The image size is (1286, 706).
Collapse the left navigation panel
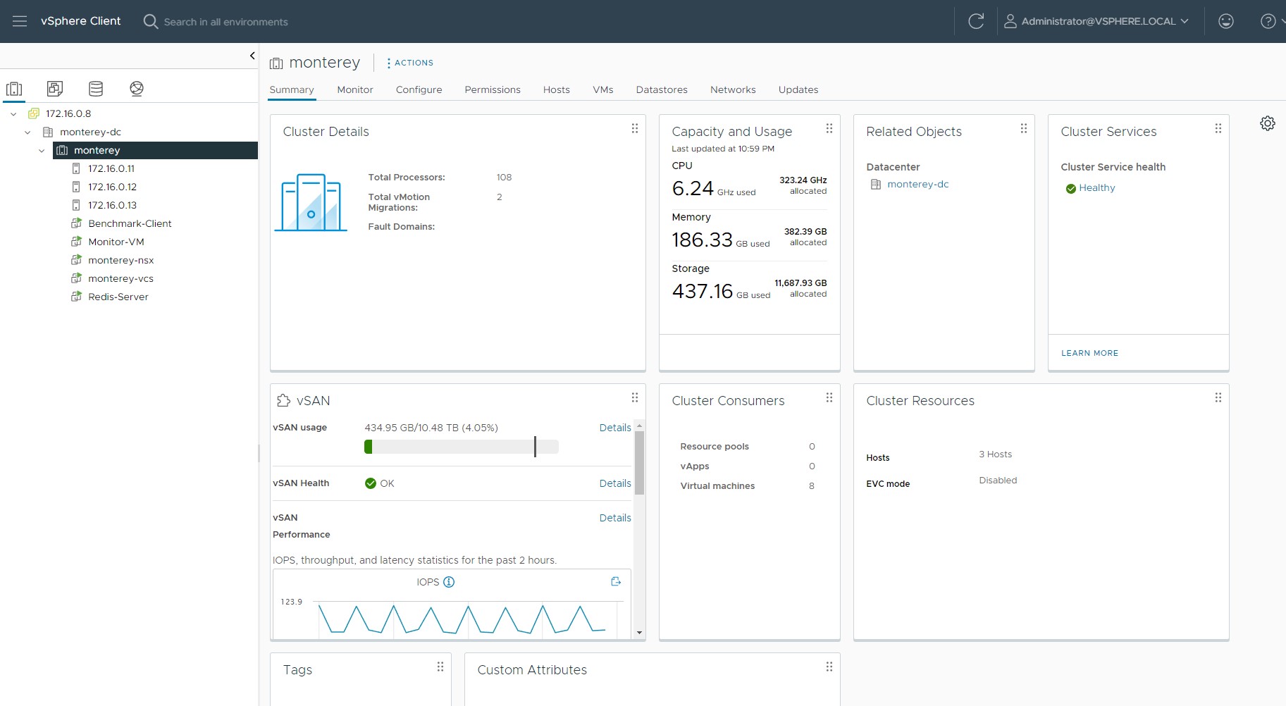(x=252, y=56)
